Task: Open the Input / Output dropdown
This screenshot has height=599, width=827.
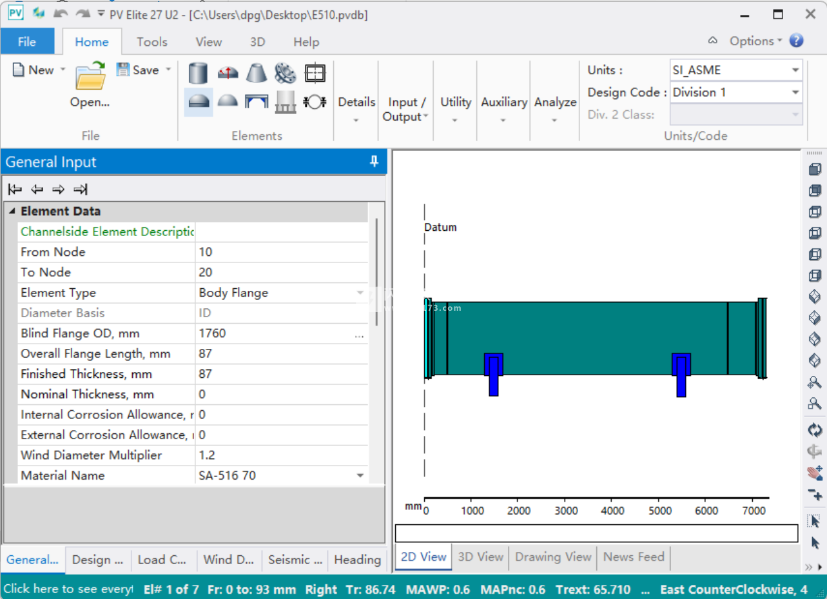Action: pyautogui.click(x=406, y=109)
